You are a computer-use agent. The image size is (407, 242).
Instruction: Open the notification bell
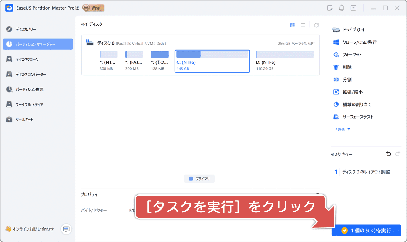[x=342, y=7]
